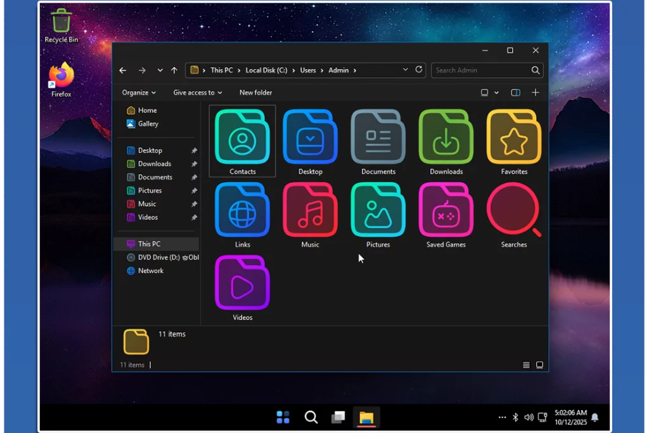This screenshot has height=433, width=649.
Task: Open the Saved Games folder
Action: 446,210
